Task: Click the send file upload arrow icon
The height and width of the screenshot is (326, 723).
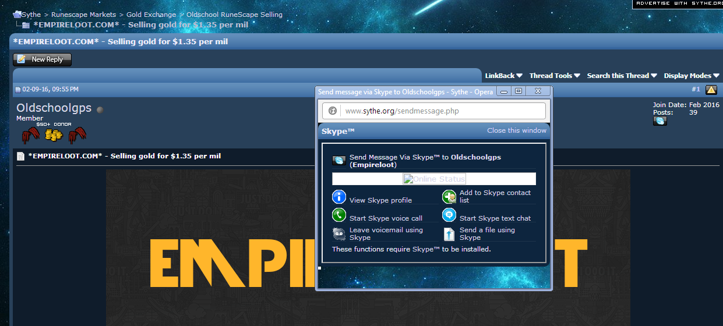Action: point(449,233)
